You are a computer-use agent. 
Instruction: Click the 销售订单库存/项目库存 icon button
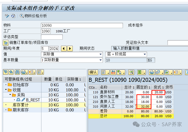pos(6,43)
